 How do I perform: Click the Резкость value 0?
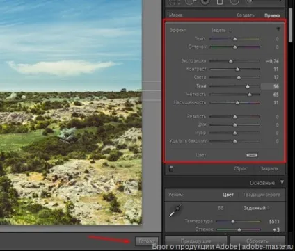coord(277,117)
